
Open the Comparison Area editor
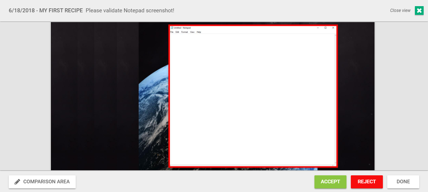pyautogui.click(x=42, y=182)
